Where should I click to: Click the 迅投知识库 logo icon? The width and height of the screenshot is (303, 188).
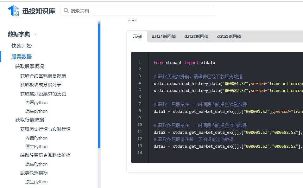[x=13, y=11]
